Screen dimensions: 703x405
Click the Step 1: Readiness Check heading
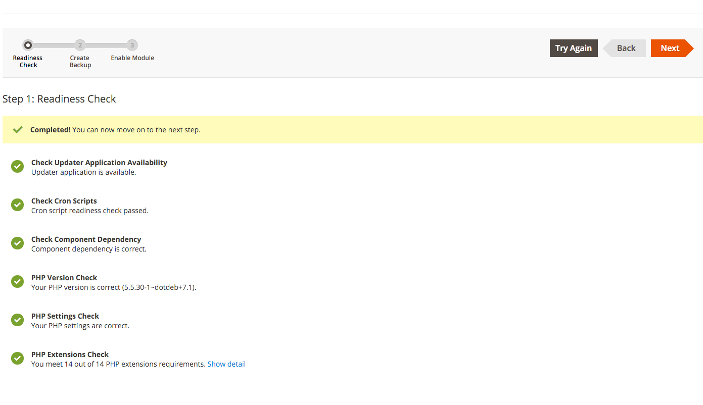(x=59, y=99)
